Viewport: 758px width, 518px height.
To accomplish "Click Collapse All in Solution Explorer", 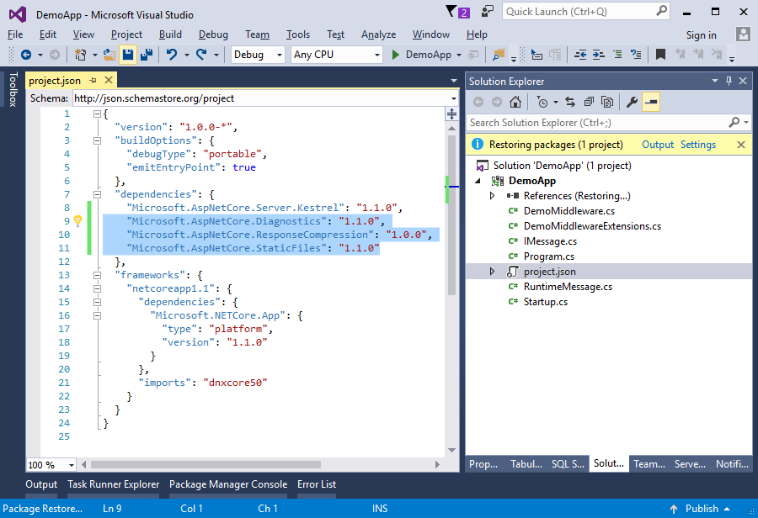I will click(589, 102).
